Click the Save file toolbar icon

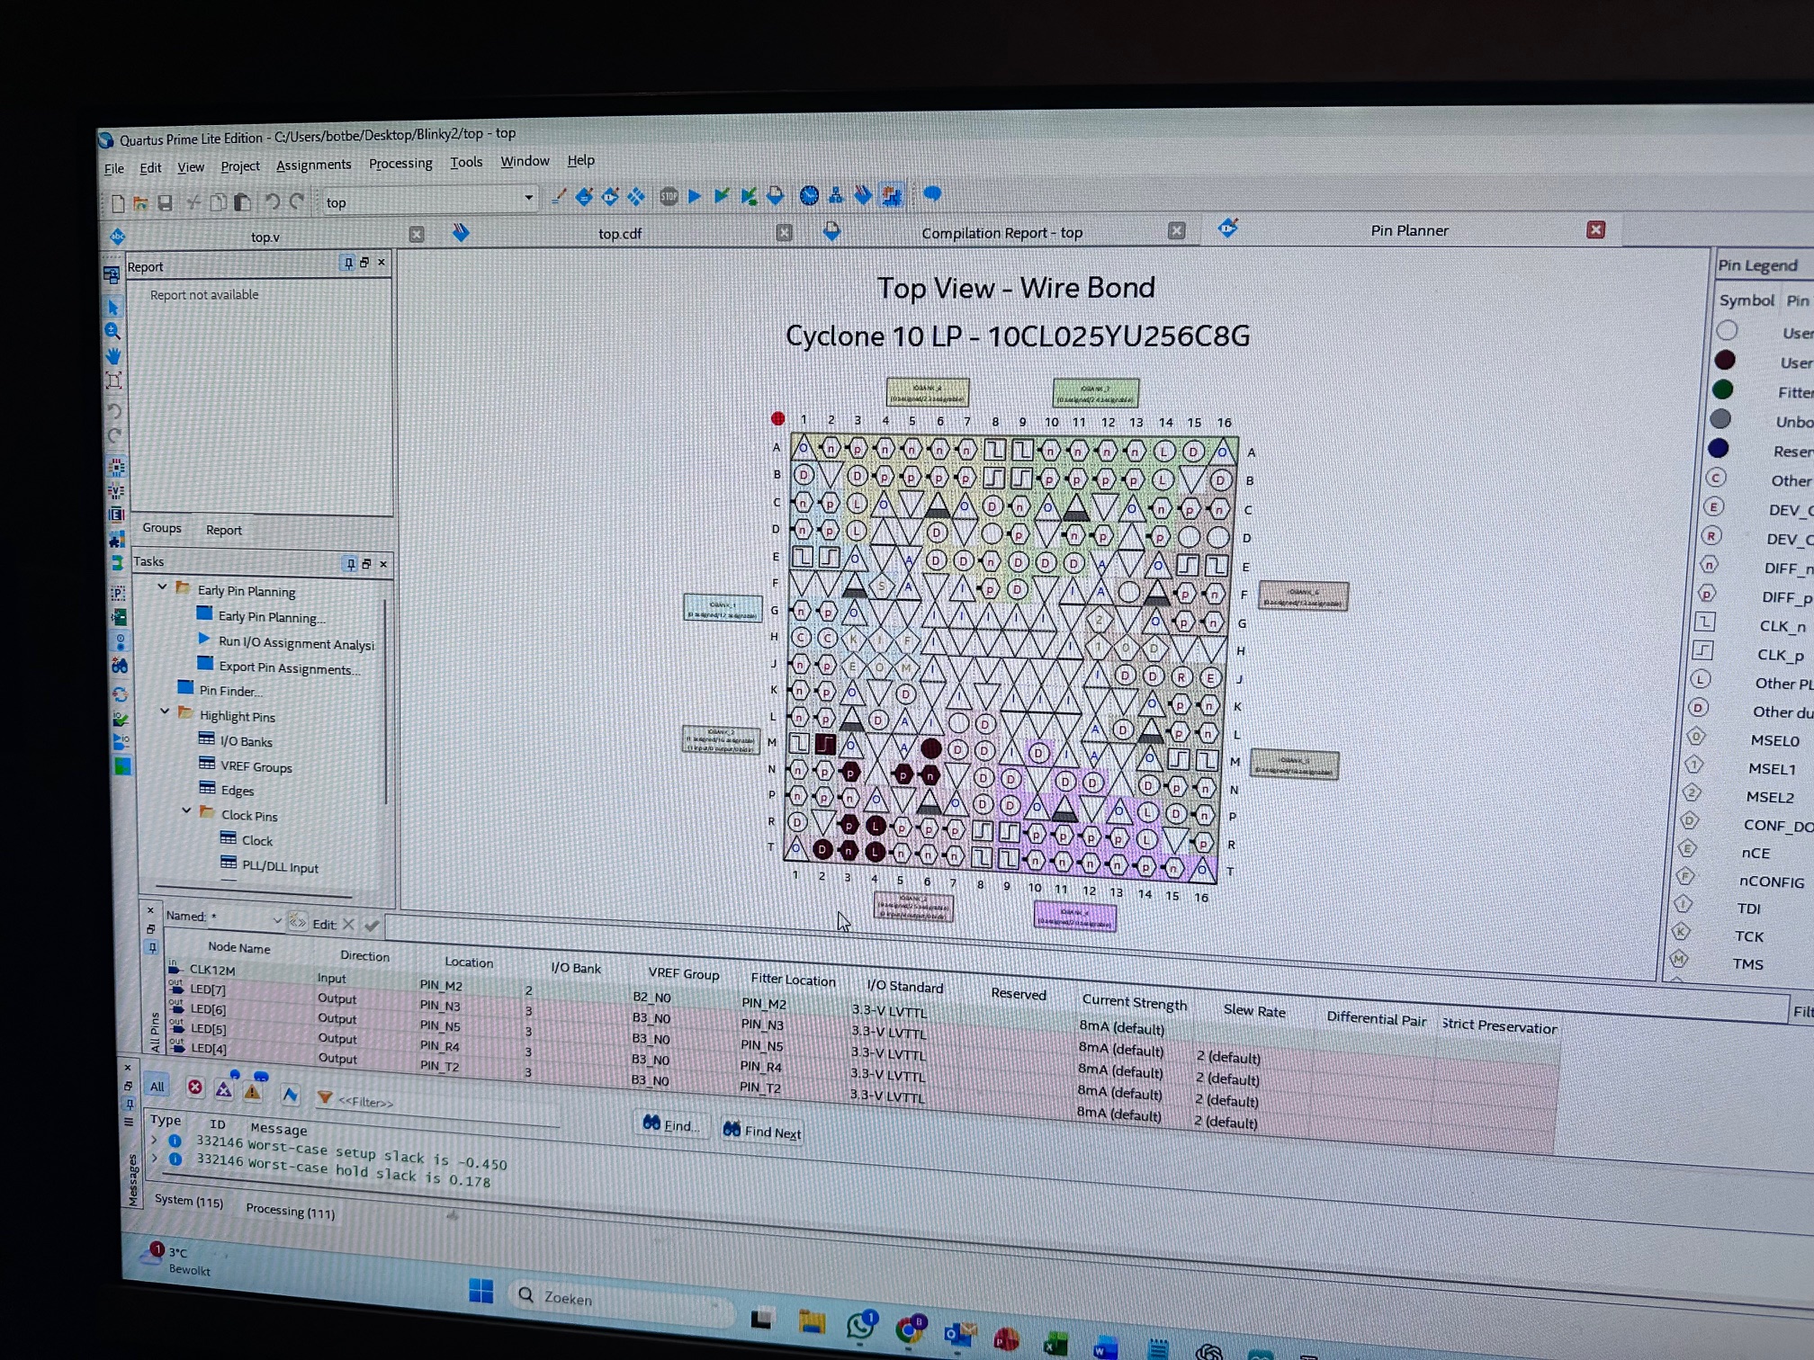(x=165, y=203)
